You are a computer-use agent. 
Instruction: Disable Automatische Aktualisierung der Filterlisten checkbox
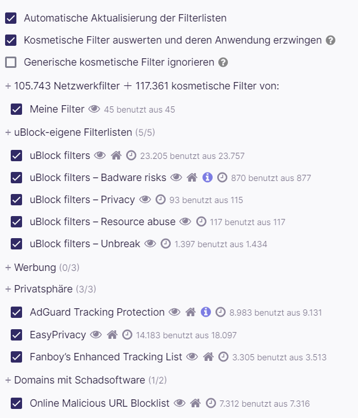point(11,18)
